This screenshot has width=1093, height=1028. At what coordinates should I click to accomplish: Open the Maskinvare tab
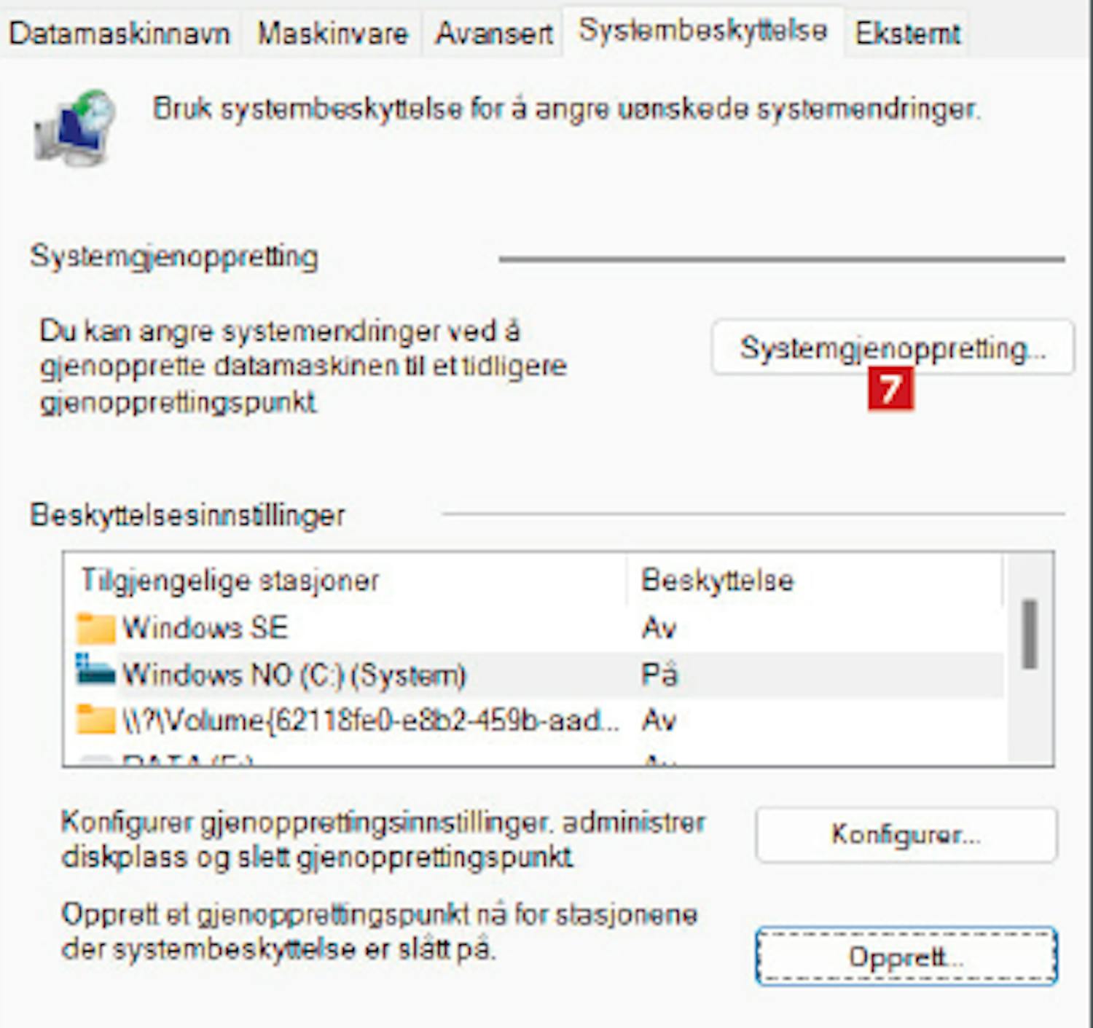click(333, 34)
